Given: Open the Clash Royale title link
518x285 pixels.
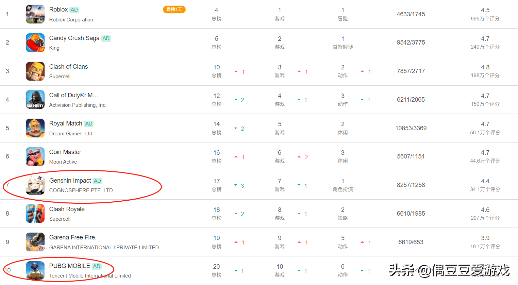Looking at the screenshot, I should point(67,209).
